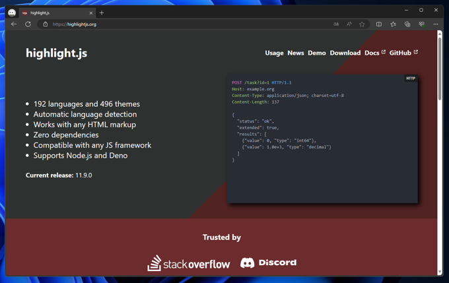Image resolution: width=449 pixels, height=283 pixels.
Task: View site information lock icon
Action: click(46, 24)
